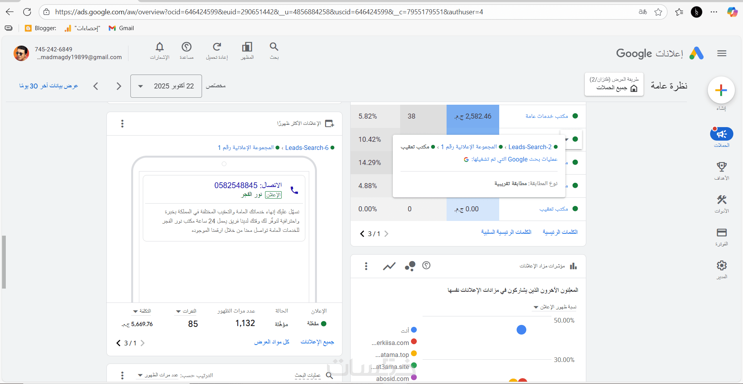The image size is (743, 384).
Task: Open the التكلفة metric dropdown
Action: coord(142,311)
